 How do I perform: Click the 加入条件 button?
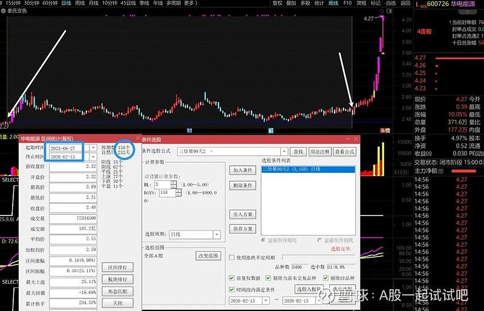pyautogui.click(x=243, y=170)
